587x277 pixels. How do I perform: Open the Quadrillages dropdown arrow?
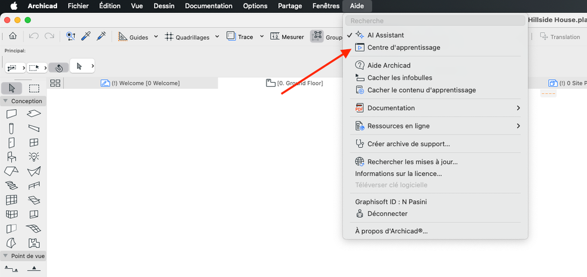click(217, 36)
